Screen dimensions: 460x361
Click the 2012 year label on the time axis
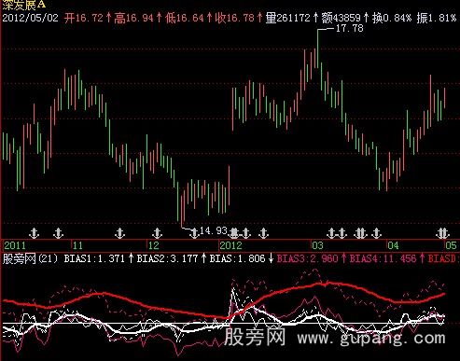pyautogui.click(x=230, y=245)
